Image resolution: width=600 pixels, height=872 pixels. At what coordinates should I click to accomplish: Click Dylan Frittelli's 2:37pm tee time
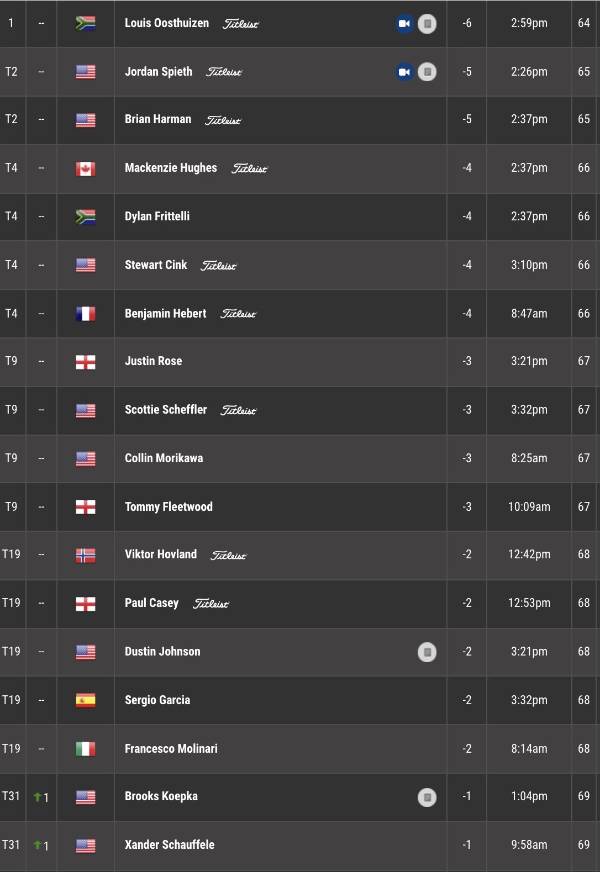(529, 216)
